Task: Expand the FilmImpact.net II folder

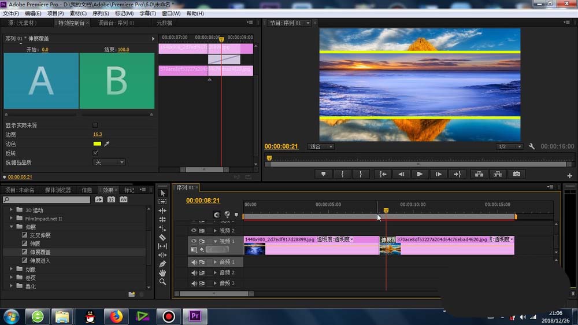Action: click(x=11, y=218)
